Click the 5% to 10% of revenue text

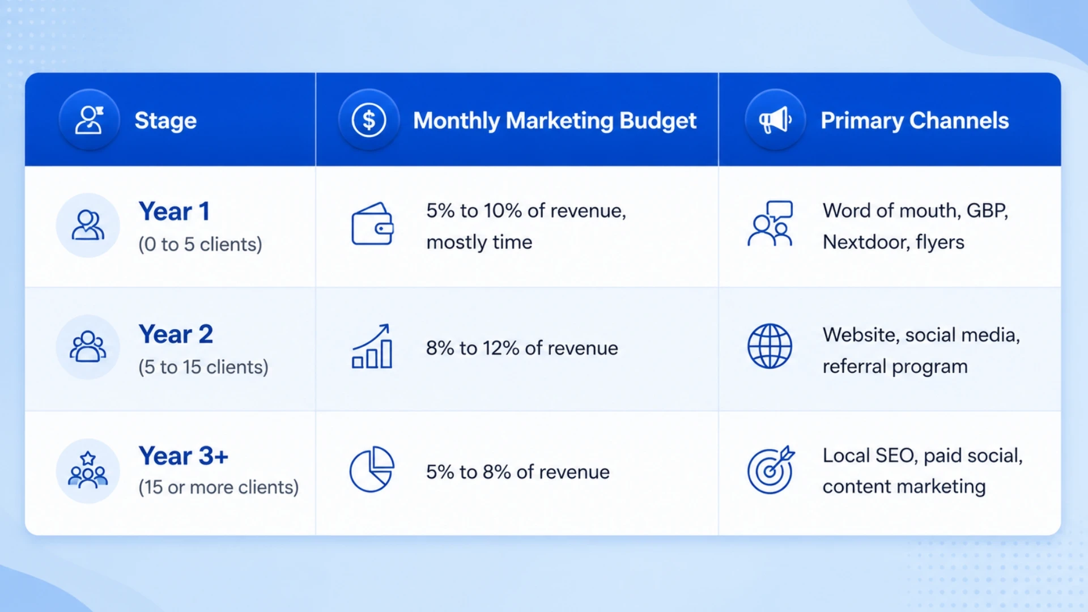tap(526, 211)
